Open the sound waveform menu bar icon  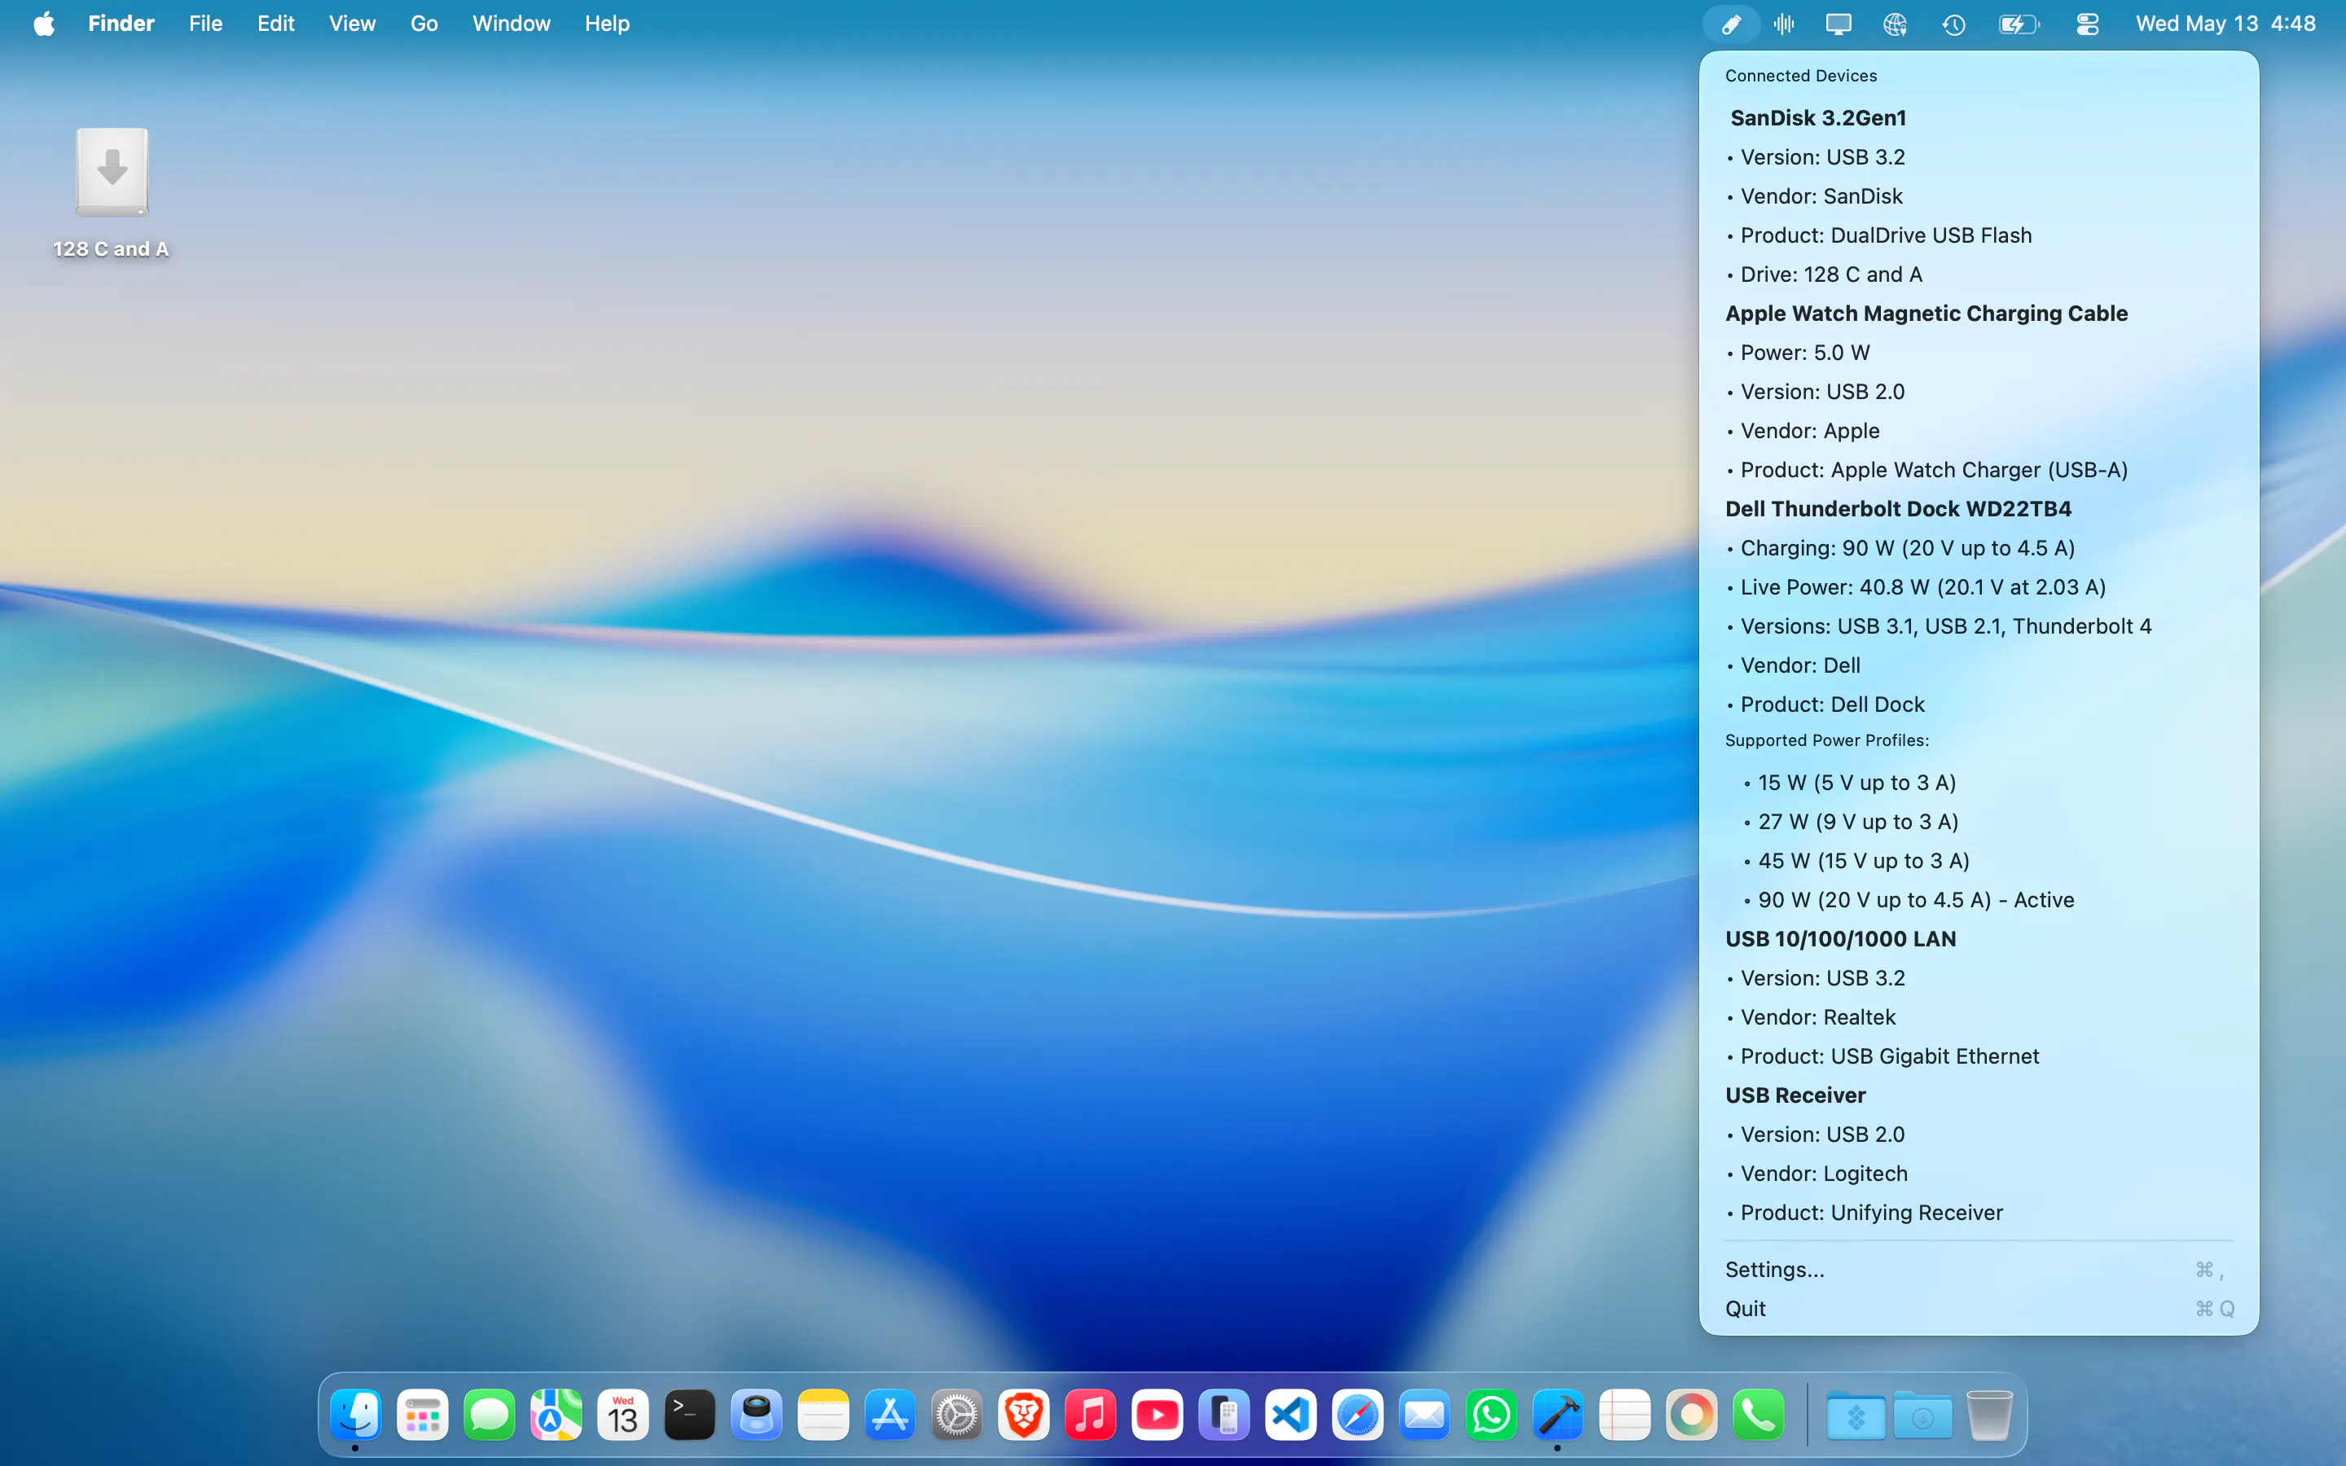click(x=1784, y=24)
